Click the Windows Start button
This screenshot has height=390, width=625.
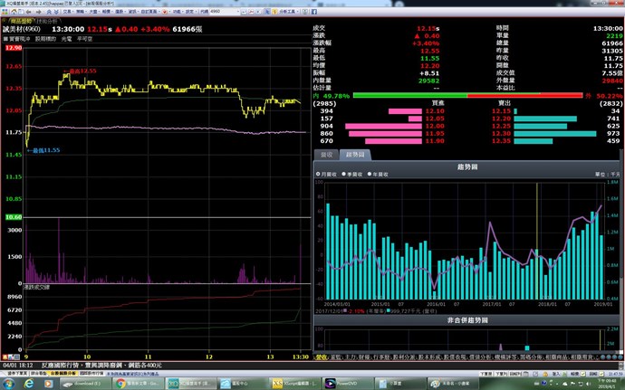[x=8, y=383]
